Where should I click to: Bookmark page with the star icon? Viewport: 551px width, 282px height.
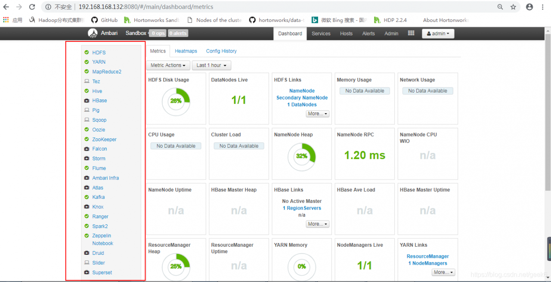coord(513,7)
